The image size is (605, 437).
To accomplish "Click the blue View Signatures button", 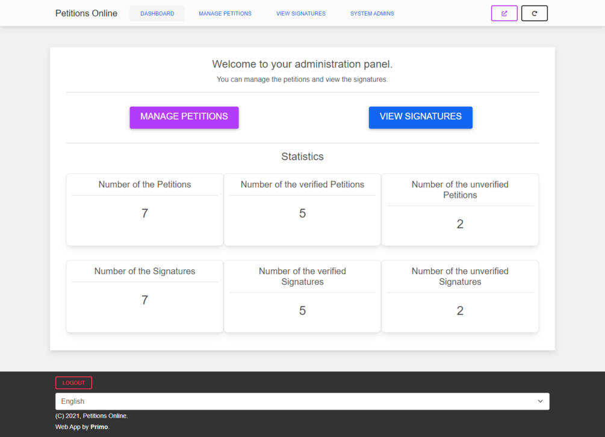I will pos(420,117).
